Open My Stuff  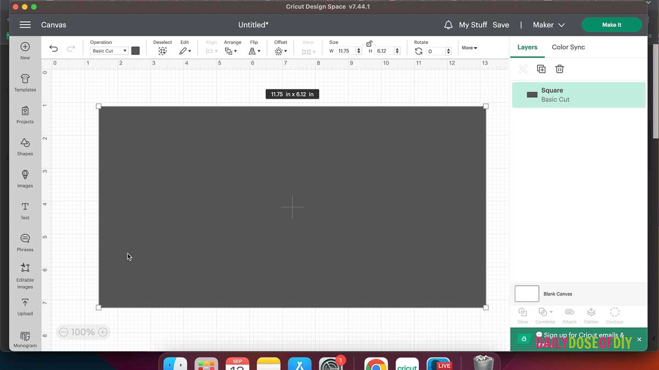click(473, 25)
